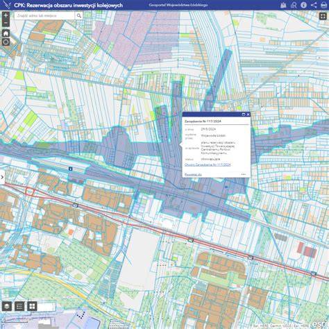Open the popup's three-dots actions menu
The height and width of the screenshot is (329, 329).
tap(244, 174)
